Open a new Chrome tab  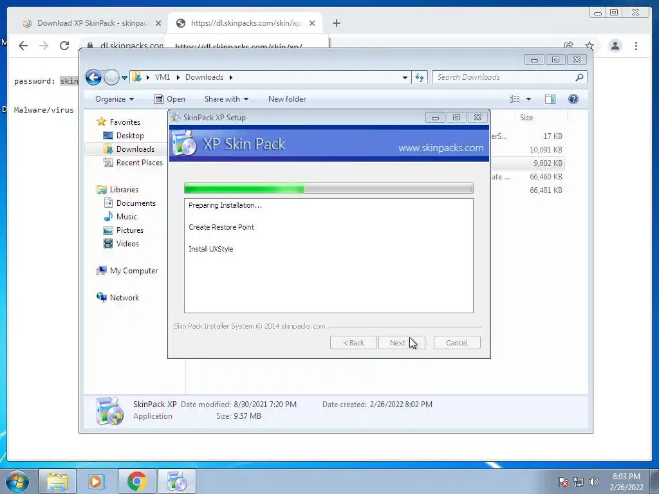click(336, 23)
